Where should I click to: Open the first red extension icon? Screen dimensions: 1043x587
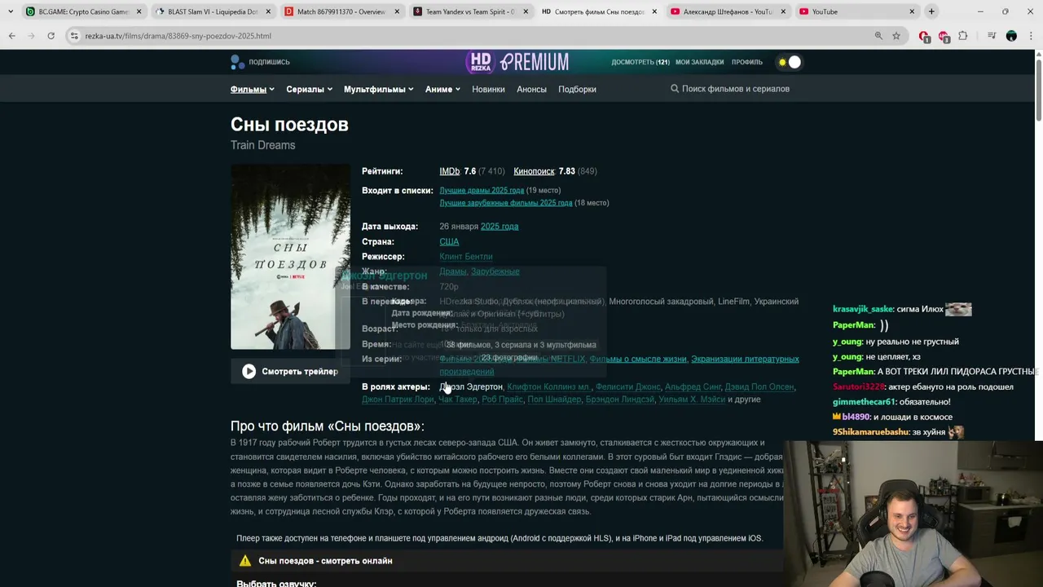924,36
